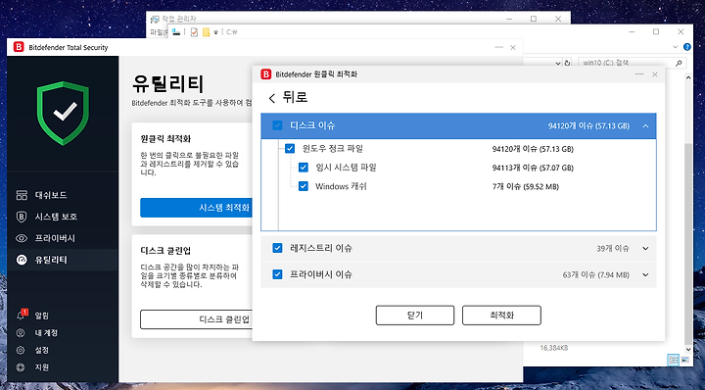Click the 디스크 클린업 button
The height and width of the screenshot is (390, 705).
tap(196, 319)
